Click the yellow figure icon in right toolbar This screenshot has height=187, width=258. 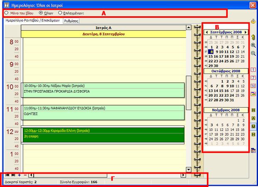tap(253, 37)
